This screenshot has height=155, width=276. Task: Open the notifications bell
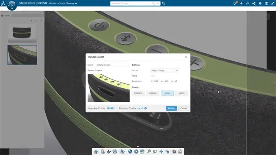coord(235,3)
